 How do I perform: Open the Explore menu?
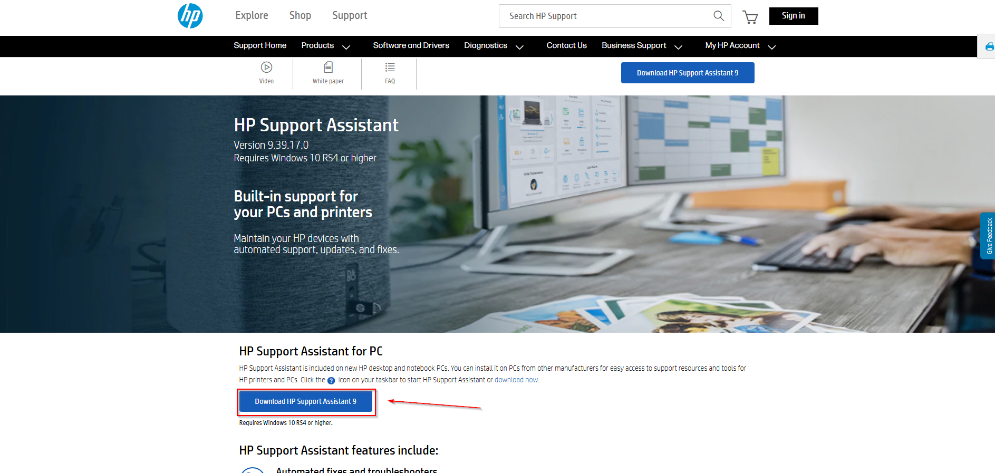[x=252, y=16]
